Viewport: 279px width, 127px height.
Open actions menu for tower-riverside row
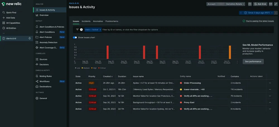pyautogui.click(x=270, y=89)
